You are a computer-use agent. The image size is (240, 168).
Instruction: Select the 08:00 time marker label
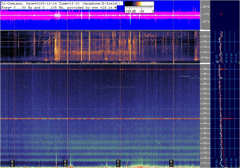[65, 163]
